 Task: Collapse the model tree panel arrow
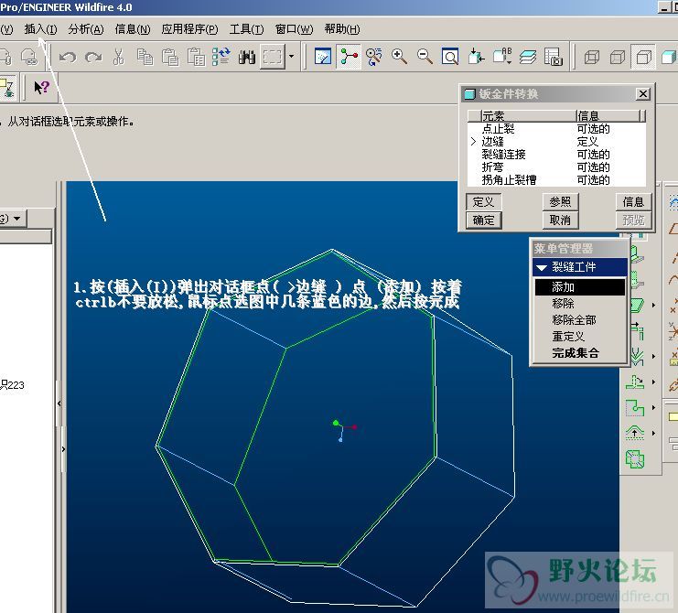(x=59, y=403)
